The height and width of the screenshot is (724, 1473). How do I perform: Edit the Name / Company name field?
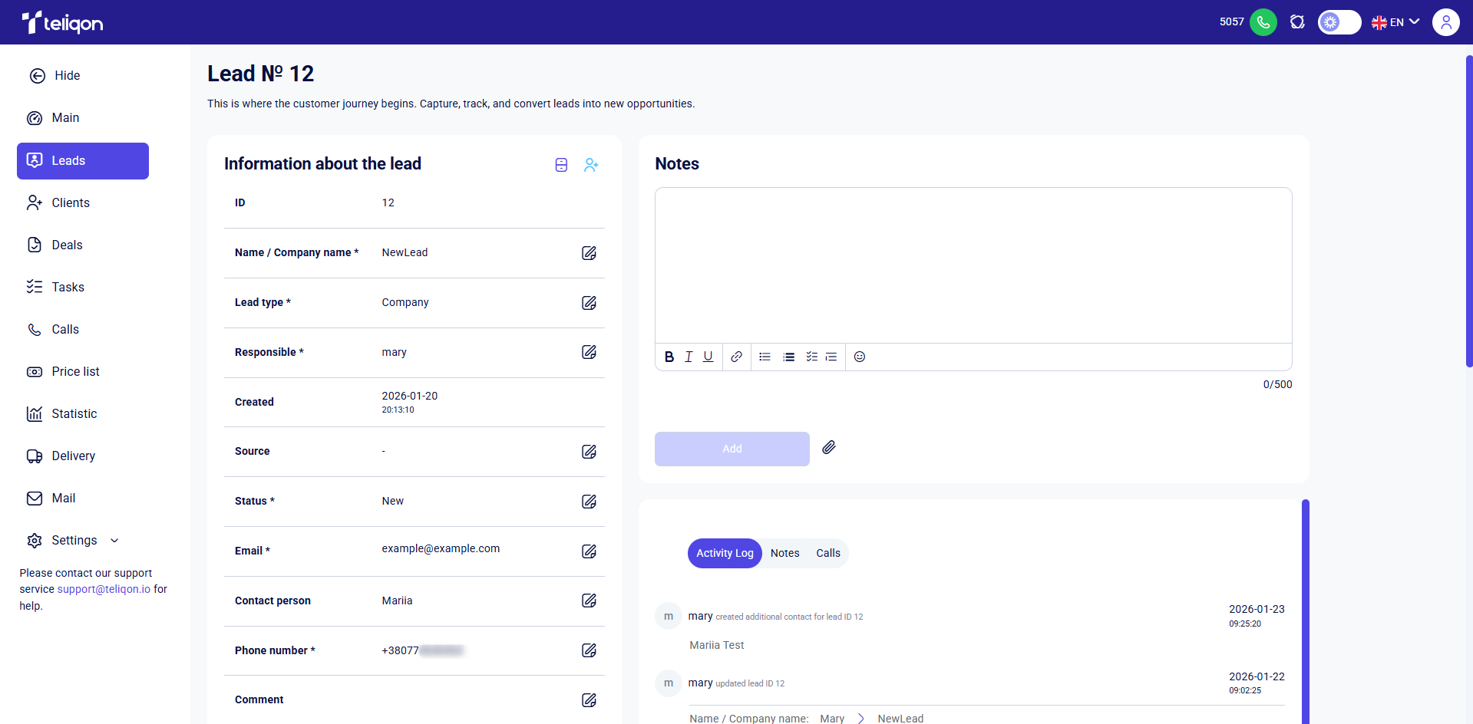coord(589,253)
